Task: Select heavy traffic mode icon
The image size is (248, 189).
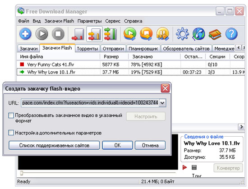Action: [110, 34]
